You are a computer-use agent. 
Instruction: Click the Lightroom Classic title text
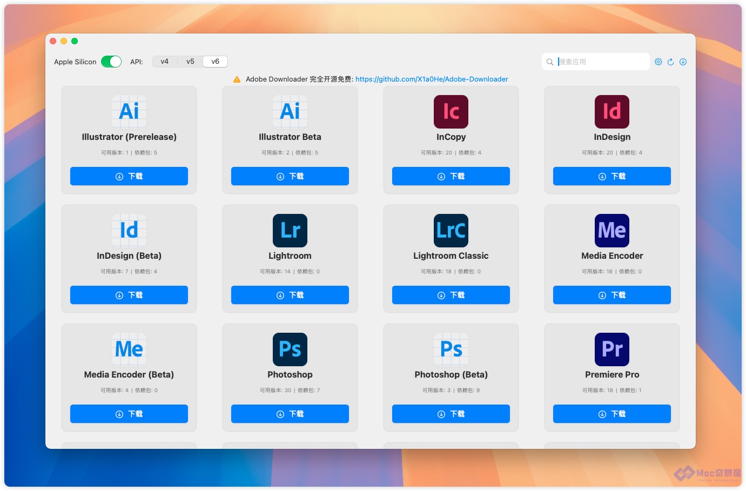451,255
